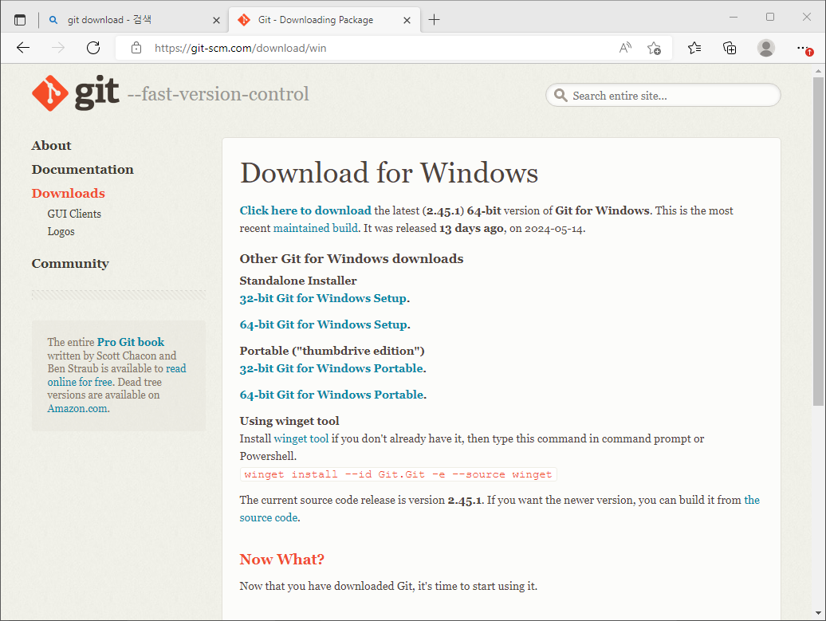Click the browser back arrow

23,48
